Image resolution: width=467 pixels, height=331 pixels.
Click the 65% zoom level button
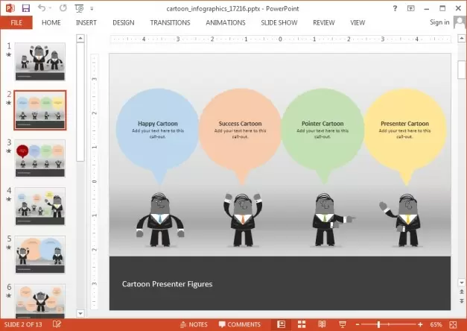pos(436,324)
